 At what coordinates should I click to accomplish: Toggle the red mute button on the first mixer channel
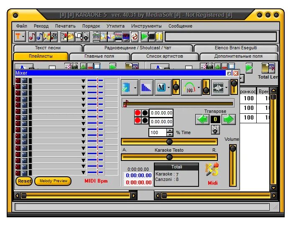click(x=18, y=81)
